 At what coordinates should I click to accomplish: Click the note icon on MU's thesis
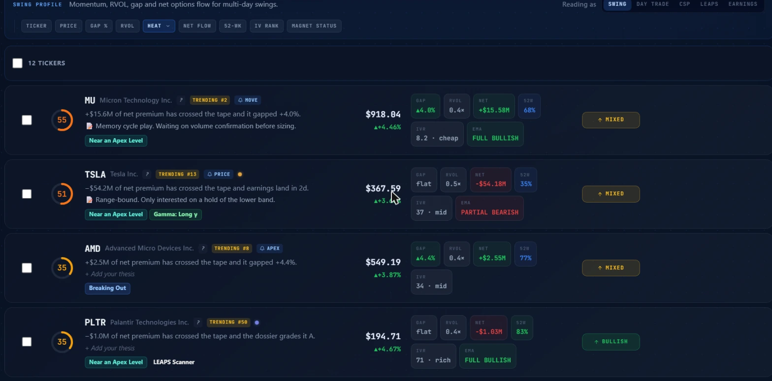coord(89,126)
